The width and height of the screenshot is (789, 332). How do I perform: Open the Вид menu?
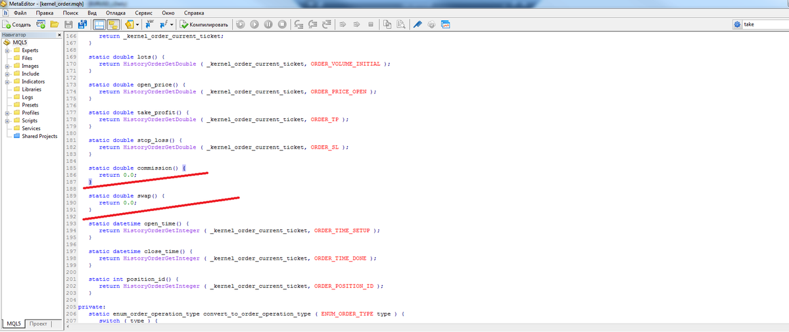pos(92,12)
